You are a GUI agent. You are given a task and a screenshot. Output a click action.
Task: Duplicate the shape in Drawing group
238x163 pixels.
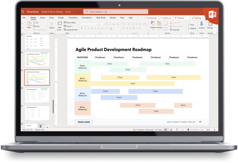coord(175,29)
